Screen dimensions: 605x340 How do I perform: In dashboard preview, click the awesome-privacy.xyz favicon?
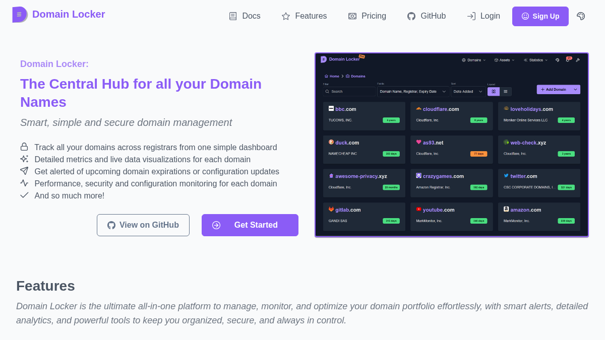tap(331, 176)
